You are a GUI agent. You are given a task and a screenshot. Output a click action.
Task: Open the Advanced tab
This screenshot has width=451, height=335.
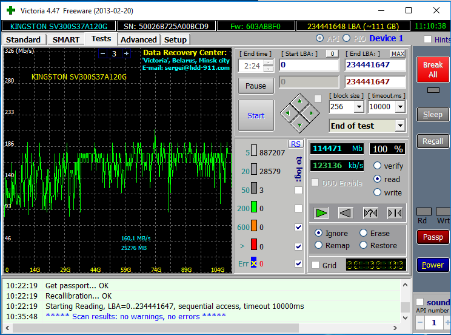(x=139, y=39)
